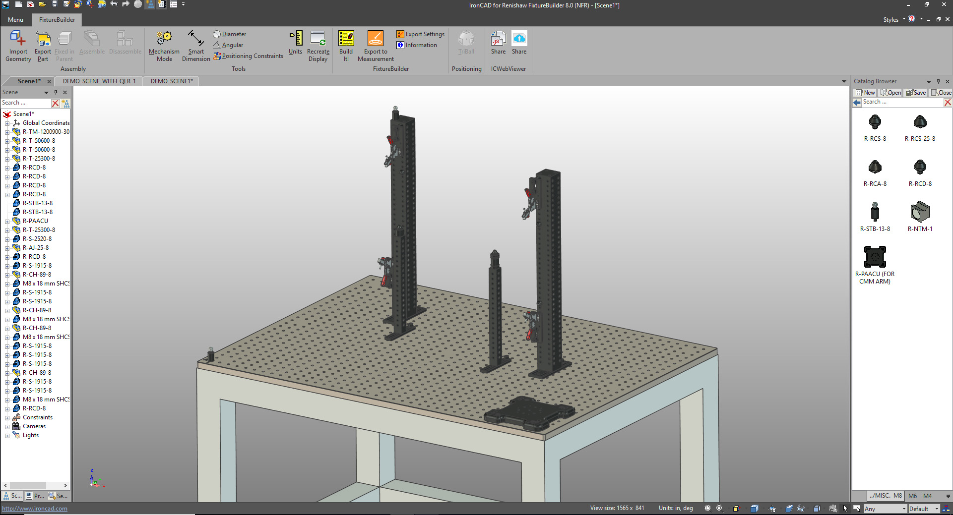953x515 pixels.
Task: Expand the R-TM-1200900-30 tree node
Action: [x=7, y=132]
